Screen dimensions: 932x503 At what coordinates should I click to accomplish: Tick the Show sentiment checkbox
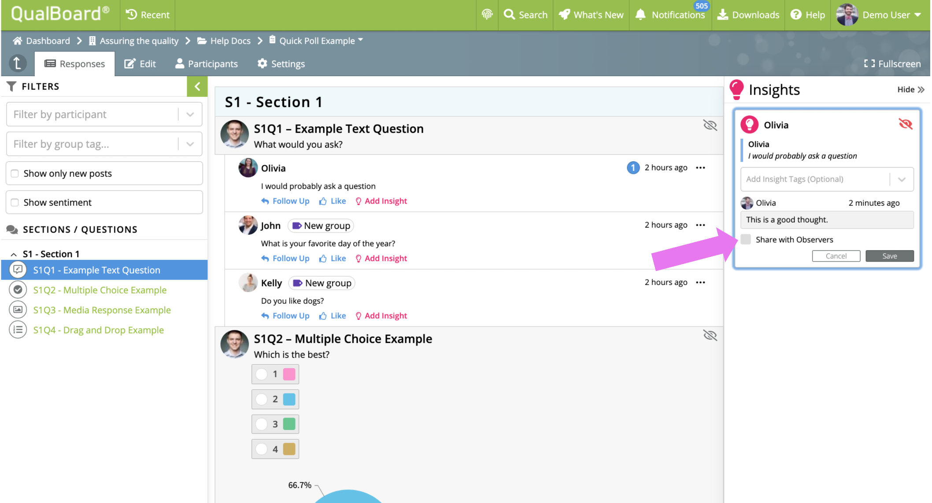tap(15, 203)
